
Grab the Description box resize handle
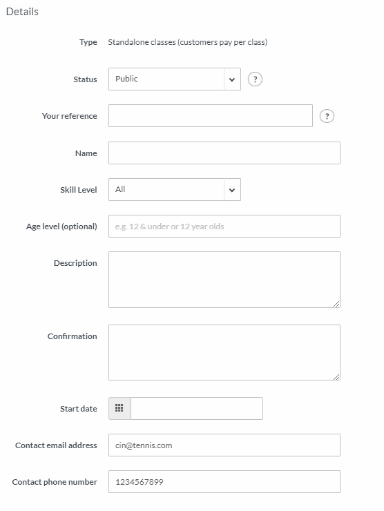[x=336, y=304]
